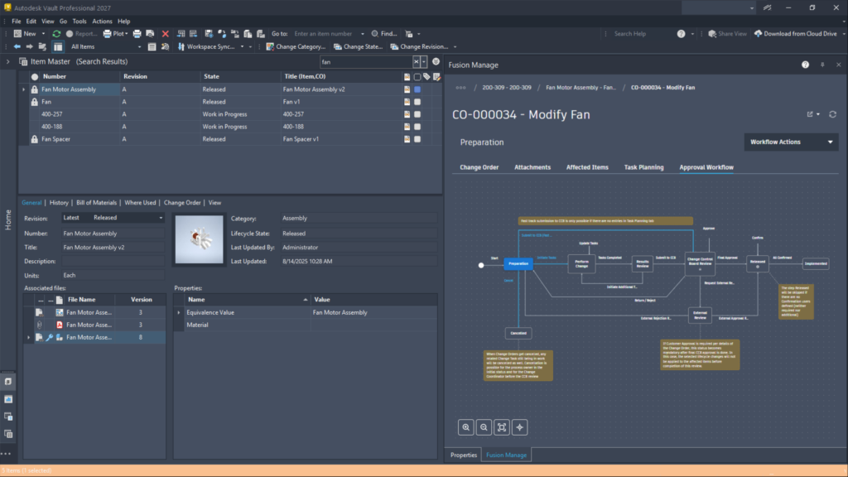
Task: Click the green Refresh icon in toolbar
Action: [x=56, y=33]
